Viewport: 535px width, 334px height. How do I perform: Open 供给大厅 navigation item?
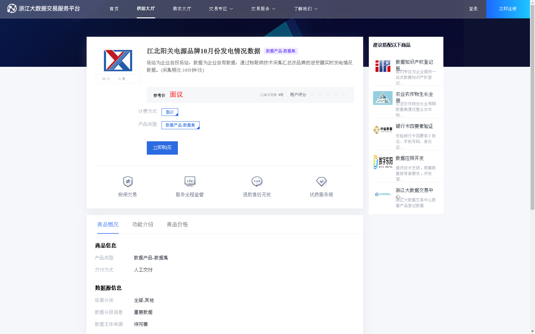point(146,9)
